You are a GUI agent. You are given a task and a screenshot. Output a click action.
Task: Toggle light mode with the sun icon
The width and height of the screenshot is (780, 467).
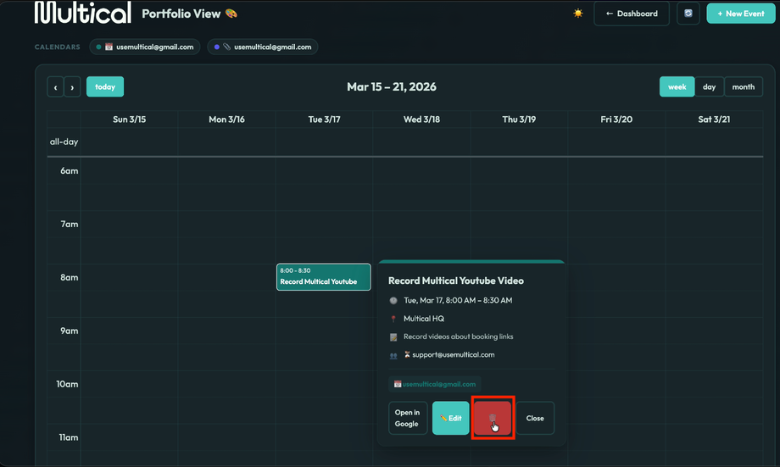pyautogui.click(x=577, y=14)
